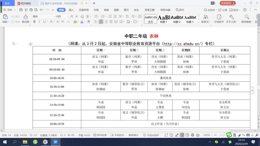The width and height of the screenshot is (260, 146).
Task: Toggle bold formatting button
Action: 34,21
